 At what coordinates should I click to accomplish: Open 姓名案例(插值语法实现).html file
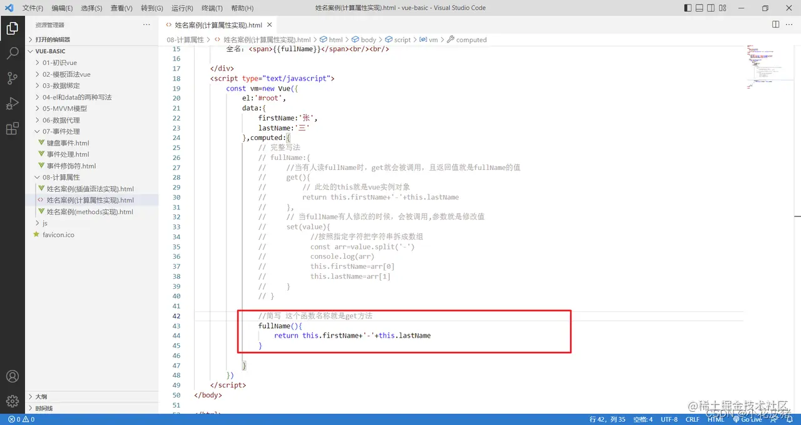point(91,189)
